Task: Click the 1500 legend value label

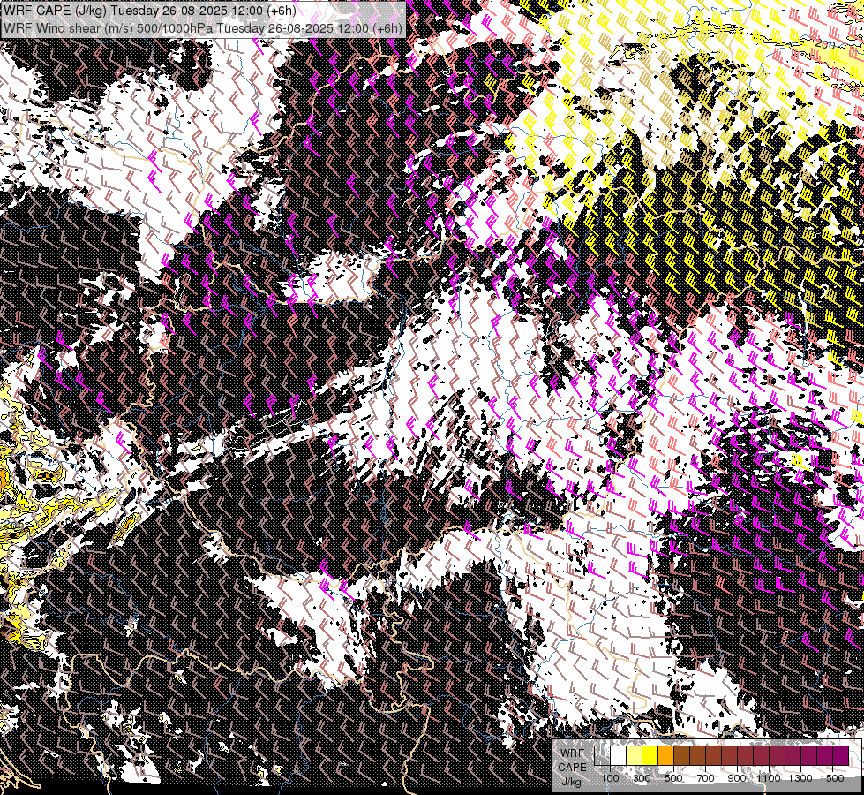Action: point(832,778)
